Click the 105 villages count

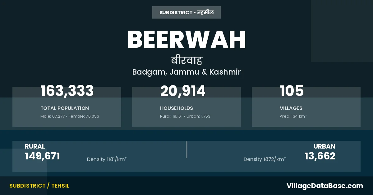point(292,91)
